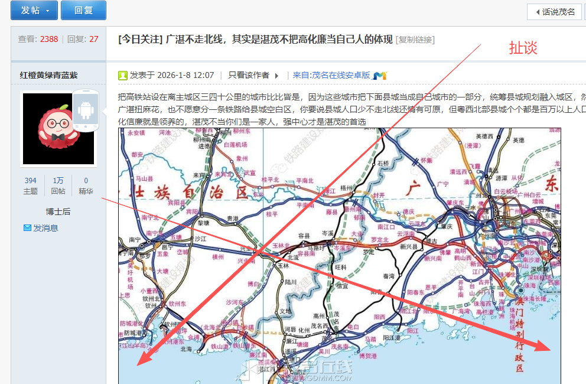Click the green author icon beside 发表于
The image size is (586, 384).
coord(123,75)
